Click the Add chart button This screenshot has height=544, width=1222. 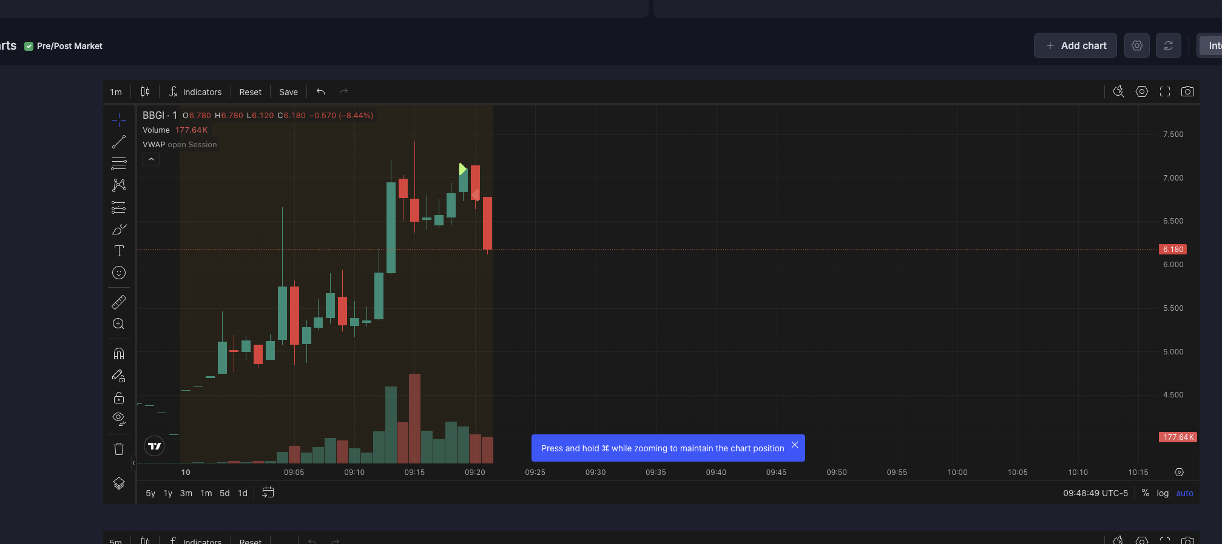(1075, 45)
